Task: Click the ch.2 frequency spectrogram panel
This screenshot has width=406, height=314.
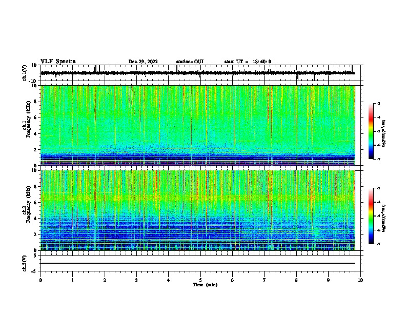Action: (x=198, y=210)
